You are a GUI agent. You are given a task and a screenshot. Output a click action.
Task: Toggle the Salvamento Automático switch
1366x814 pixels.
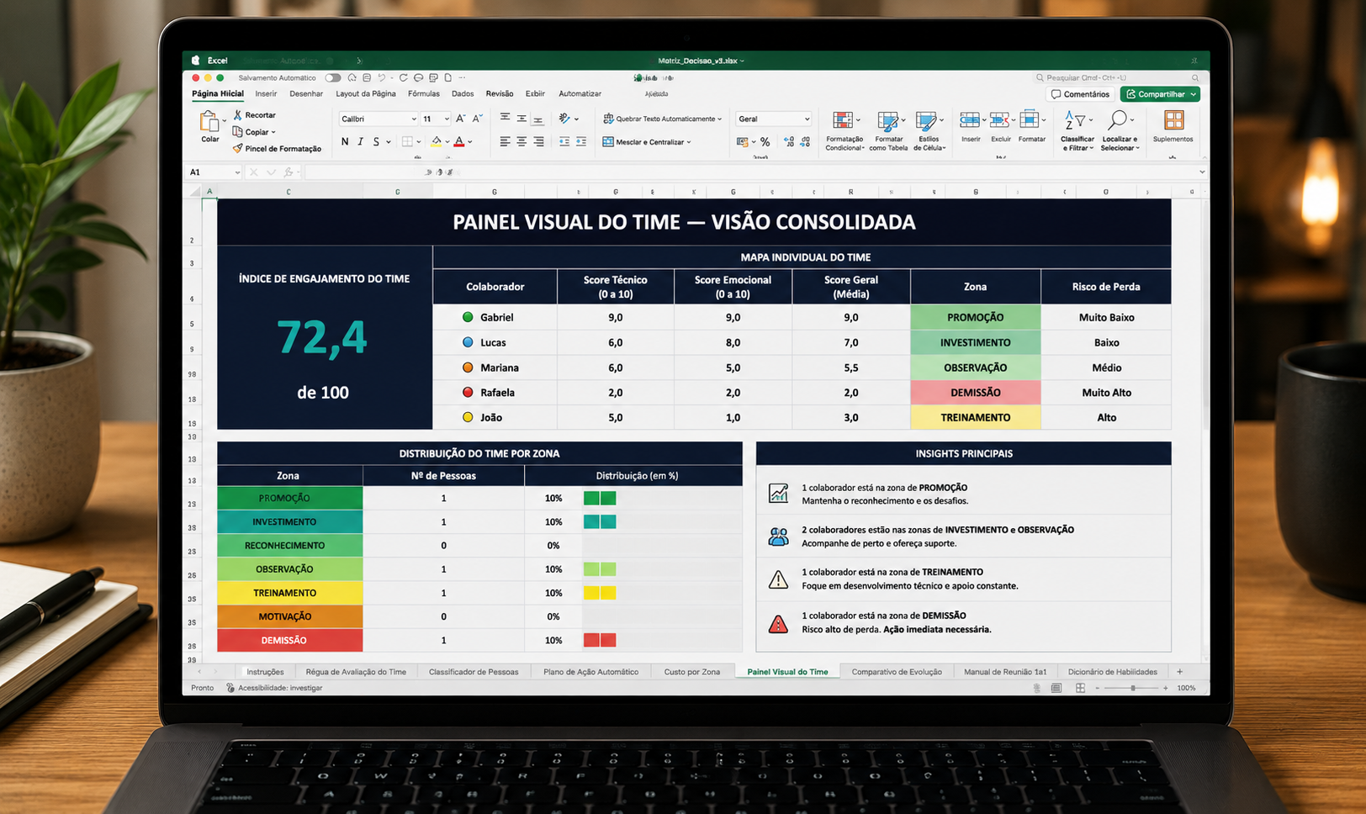click(x=333, y=77)
